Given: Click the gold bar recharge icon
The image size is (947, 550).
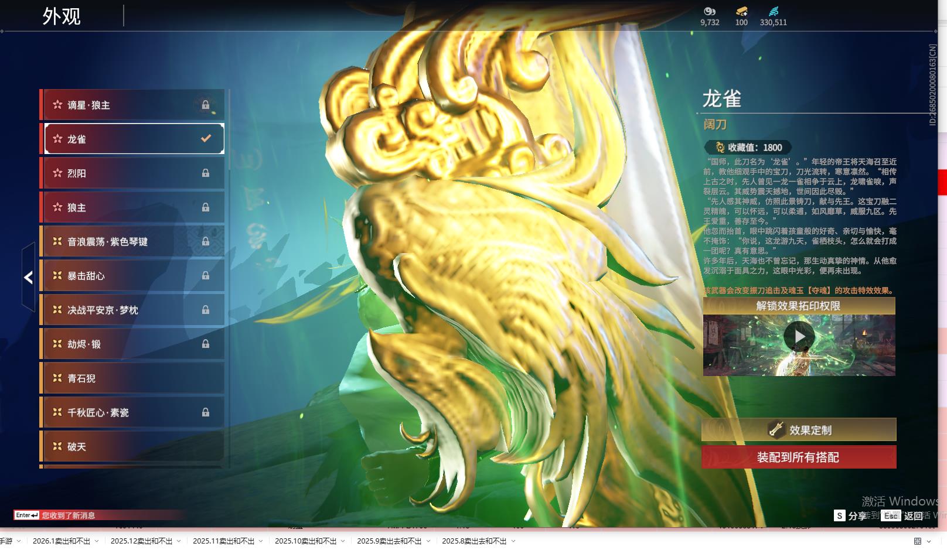Looking at the screenshot, I should (x=741, y=11).
